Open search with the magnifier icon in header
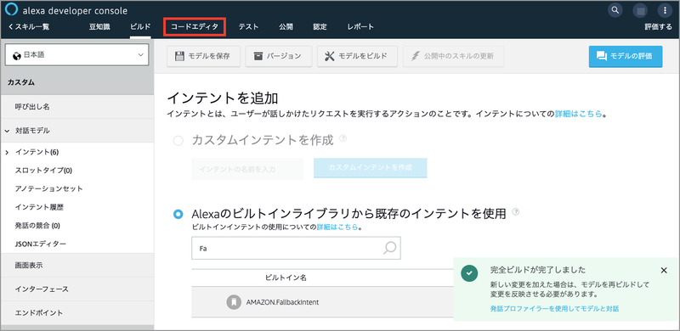 coord(615,10)
